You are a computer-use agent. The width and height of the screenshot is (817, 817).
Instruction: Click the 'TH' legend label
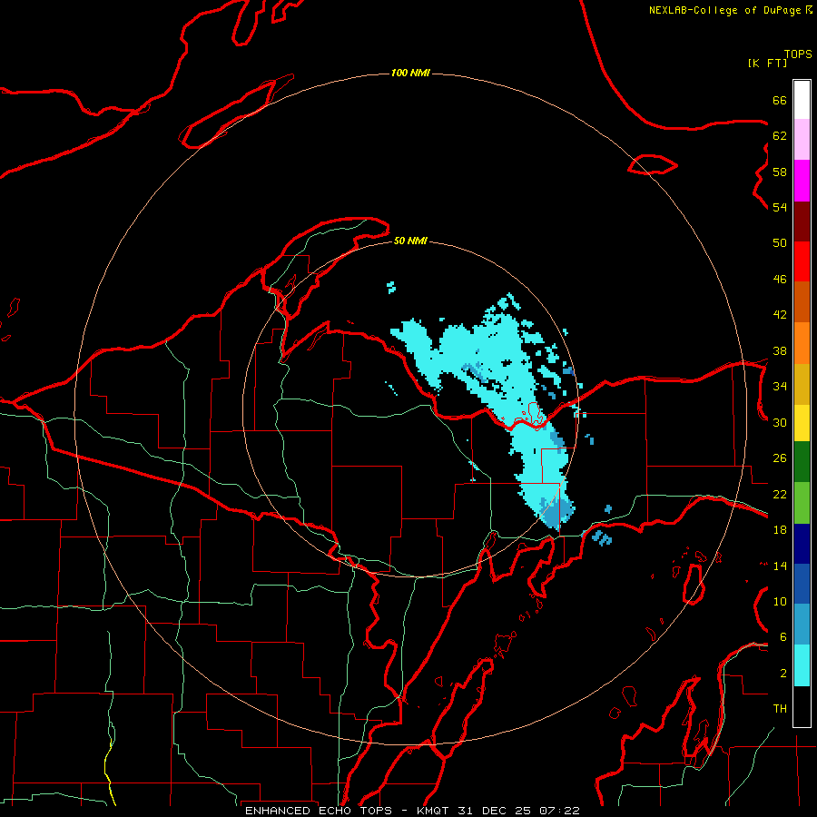(780, 709)
